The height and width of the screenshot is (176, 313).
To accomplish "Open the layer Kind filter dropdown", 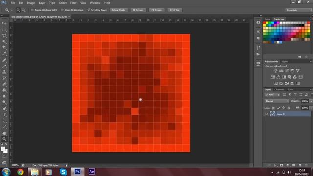I will [x=272, y=95].
